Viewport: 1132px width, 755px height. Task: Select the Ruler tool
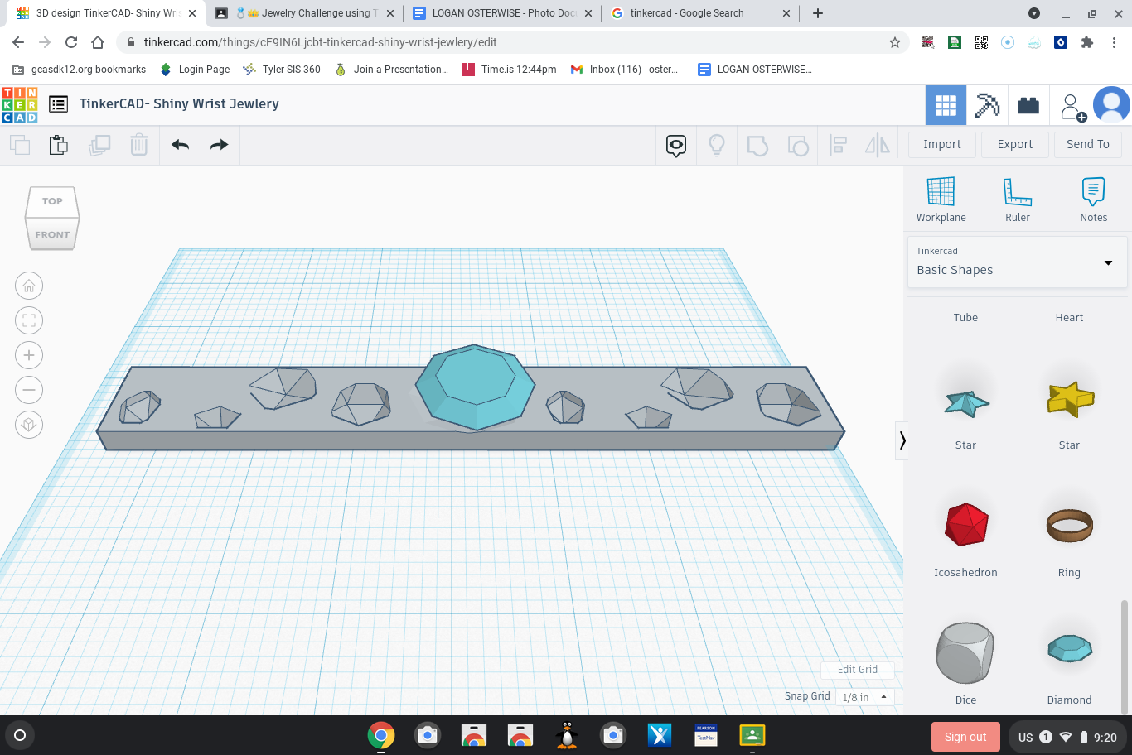tap(1018, 200)
